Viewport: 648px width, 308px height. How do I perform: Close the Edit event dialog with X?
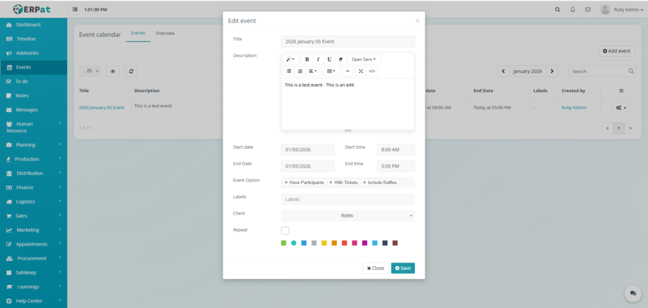[x=418, y=20]
